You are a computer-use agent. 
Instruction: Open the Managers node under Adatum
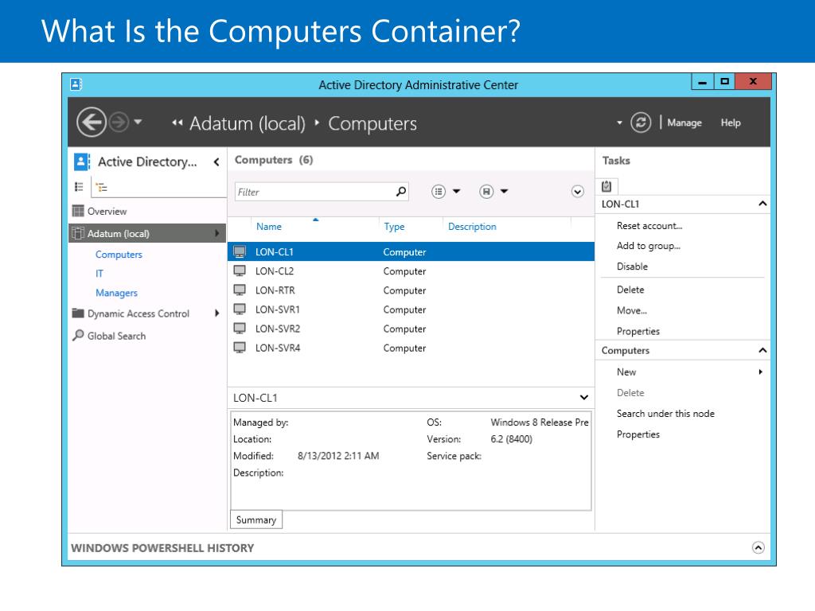pos(116,293)
